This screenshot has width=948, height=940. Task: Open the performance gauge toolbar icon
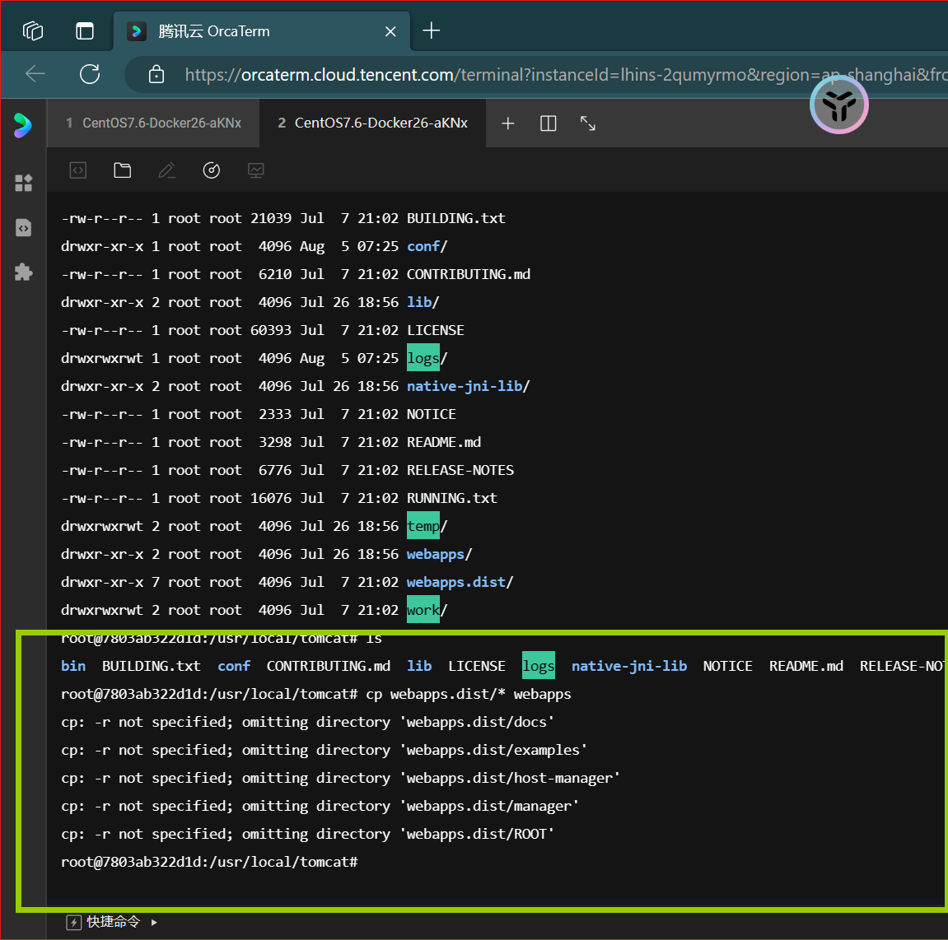coord(212,170)
